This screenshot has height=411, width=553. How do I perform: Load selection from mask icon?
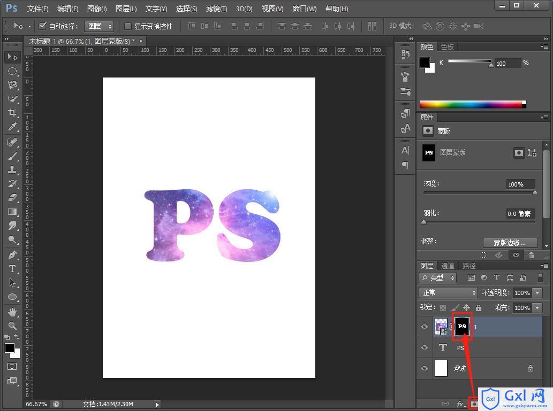[483, 255]
